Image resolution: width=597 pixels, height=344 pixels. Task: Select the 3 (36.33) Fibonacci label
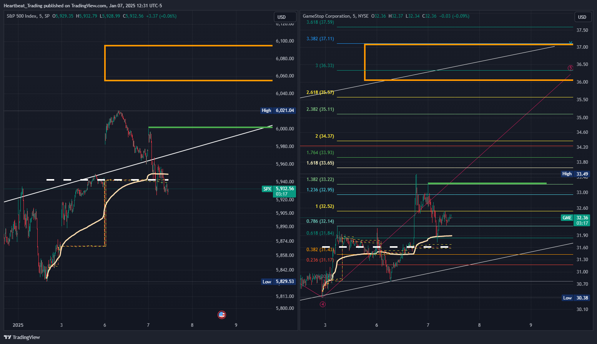pyautogui.click(x=325, y=66)
